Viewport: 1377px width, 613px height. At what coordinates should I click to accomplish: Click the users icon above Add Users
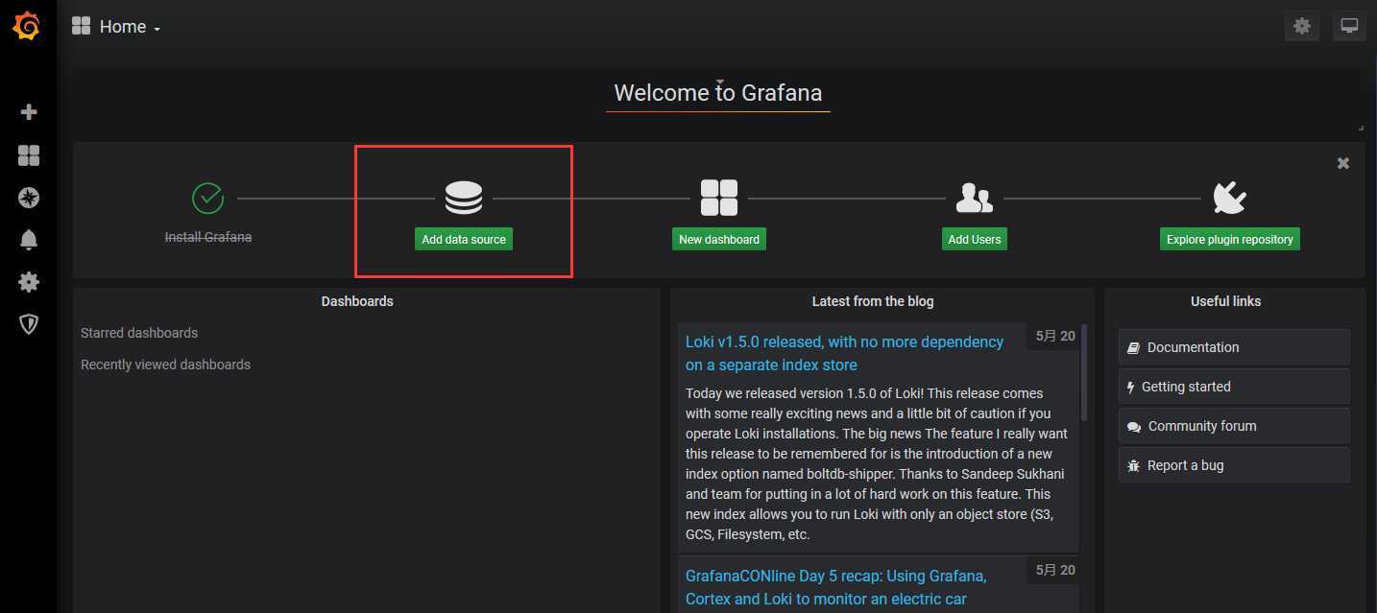[975, 198]
